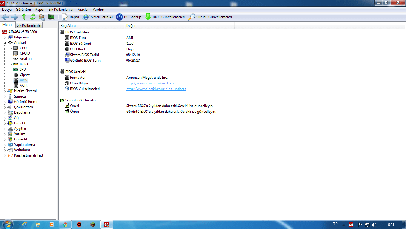Open the Windows Start menu
The image size is (406, 229).
click(x=7, y=224)
